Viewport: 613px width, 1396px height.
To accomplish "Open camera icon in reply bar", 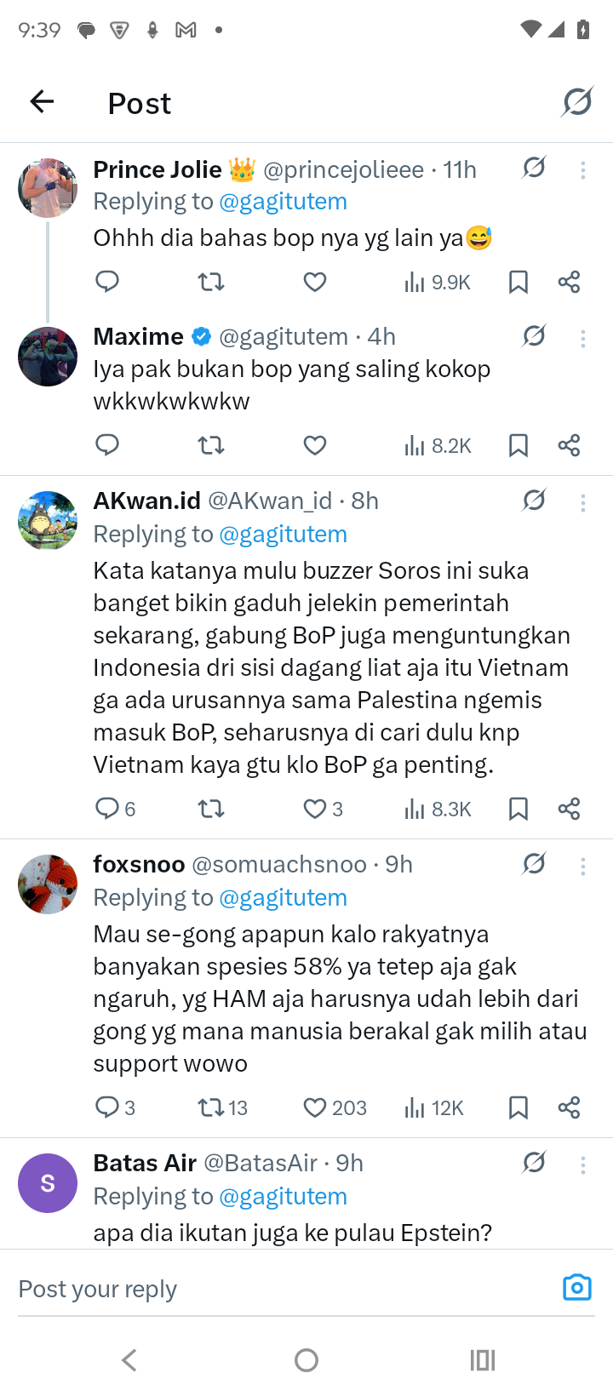I will pyautogui.click(x=576, y=1287).
